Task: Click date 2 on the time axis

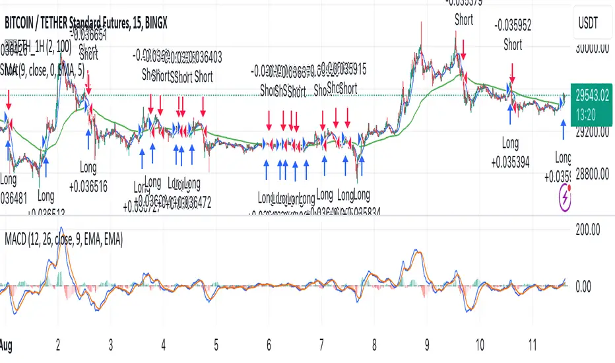Action: point(58,345)
